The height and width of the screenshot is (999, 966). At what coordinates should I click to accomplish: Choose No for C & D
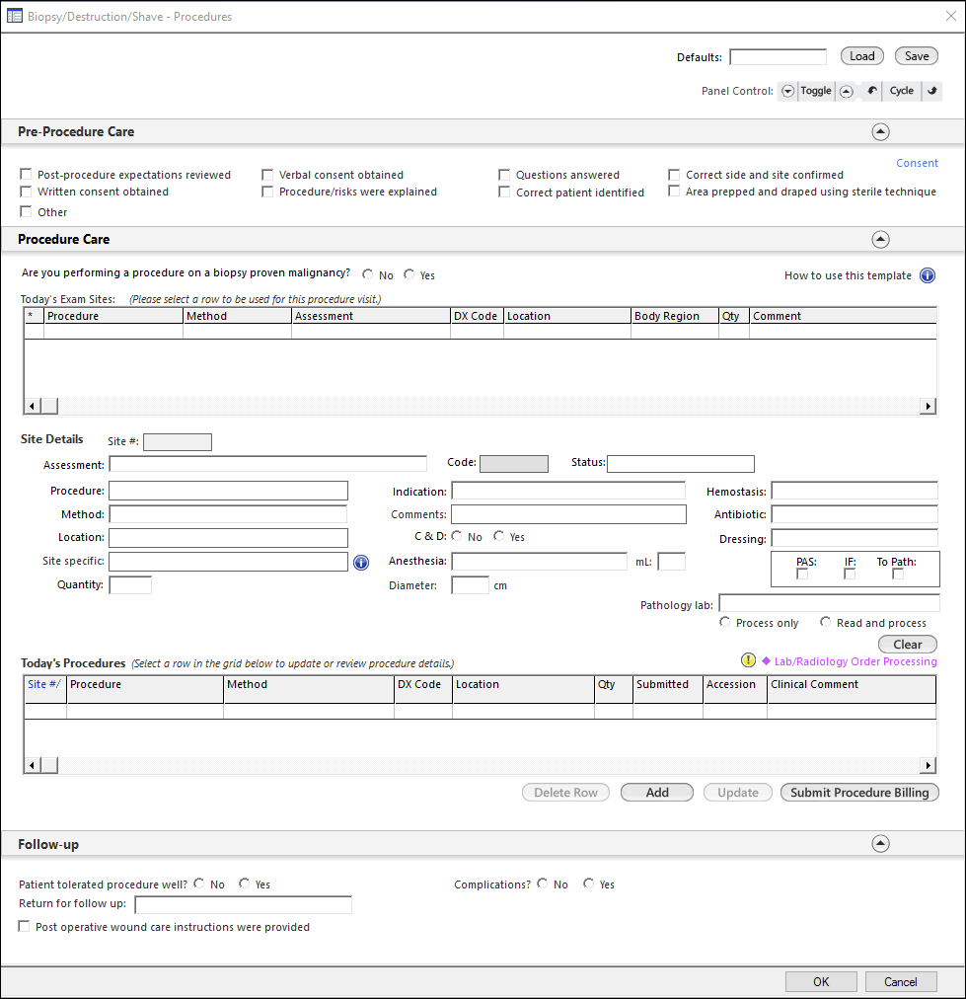[x=457, y=536]
